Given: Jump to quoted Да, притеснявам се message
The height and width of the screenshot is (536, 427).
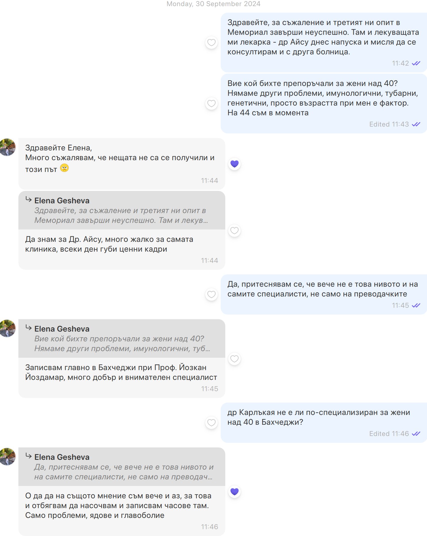Looking at the screenshot, I should pyautogui.click(x=122, y=467).
